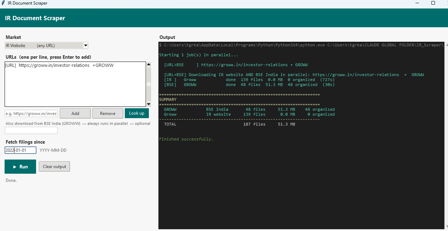Click the feather app icon in title bar
Viewport: 448px width, 231px height.
coord(3,3)
